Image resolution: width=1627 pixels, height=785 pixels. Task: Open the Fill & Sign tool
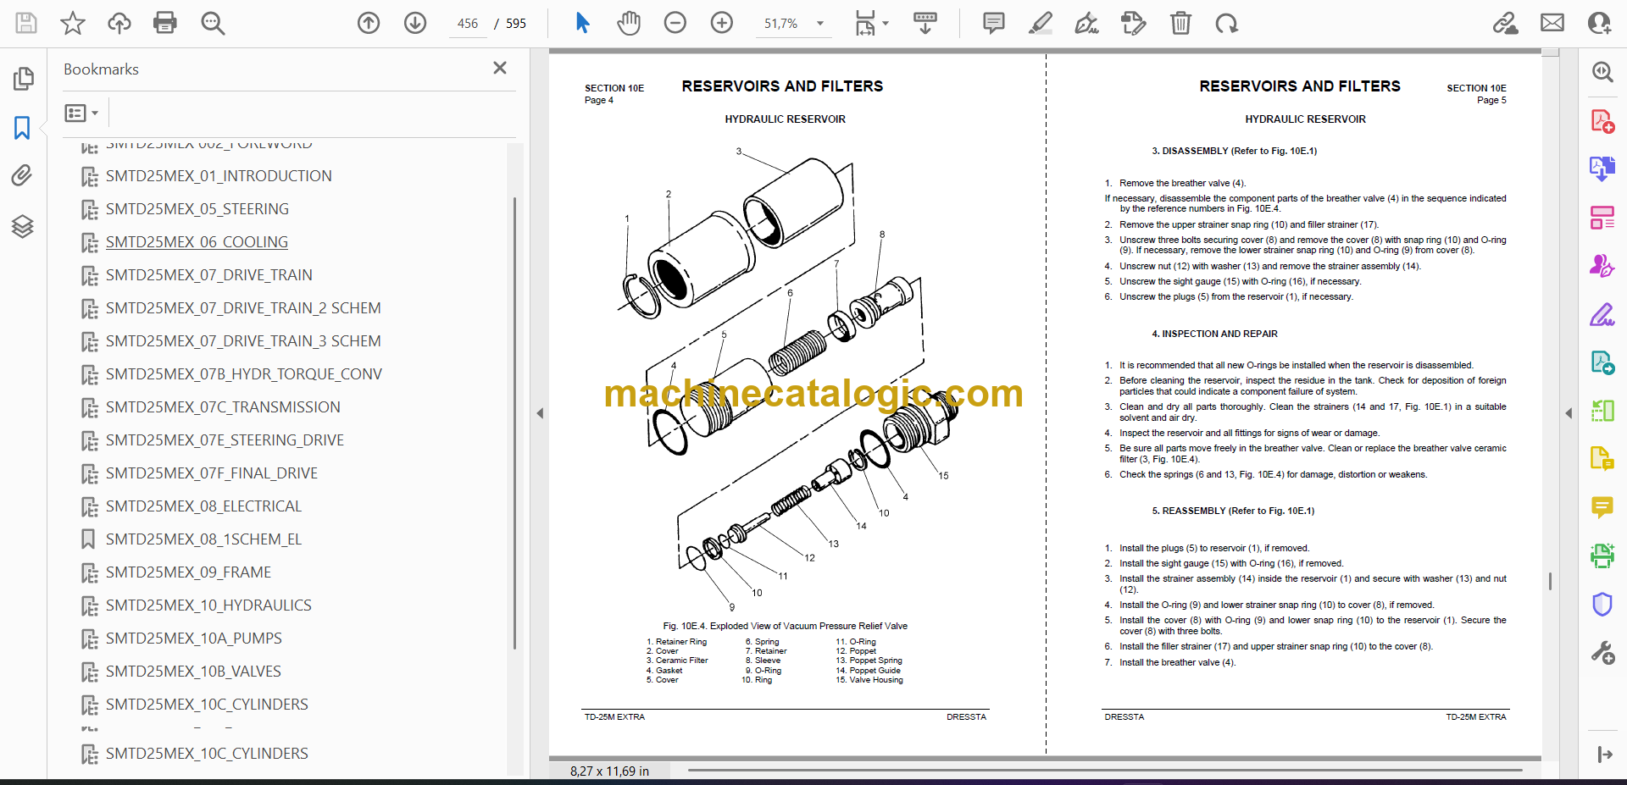[x=1602, y=314]
